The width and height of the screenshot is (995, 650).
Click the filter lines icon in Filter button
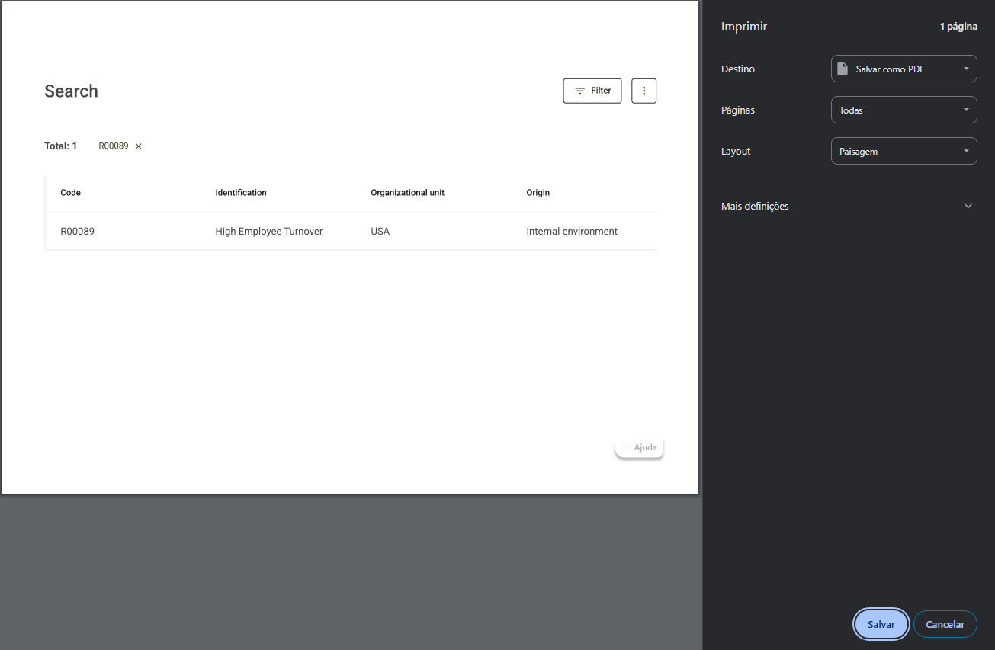click(580, 91)
